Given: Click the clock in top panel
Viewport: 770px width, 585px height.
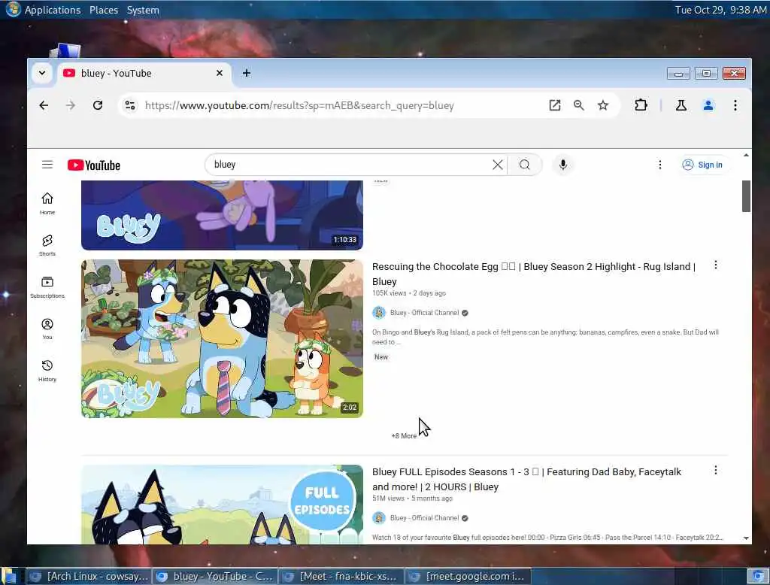Looking at the screenshot, I should pos(720,10).
